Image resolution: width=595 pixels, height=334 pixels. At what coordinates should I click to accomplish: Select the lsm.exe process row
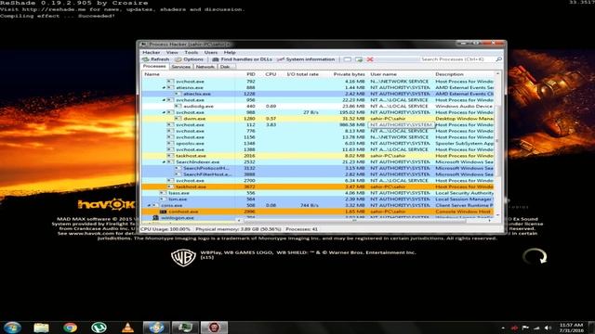click(318, 199)
